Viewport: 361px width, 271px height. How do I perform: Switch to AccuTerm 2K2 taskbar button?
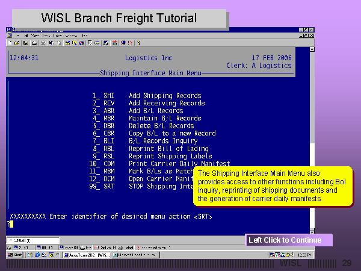[x=79, y=255]
